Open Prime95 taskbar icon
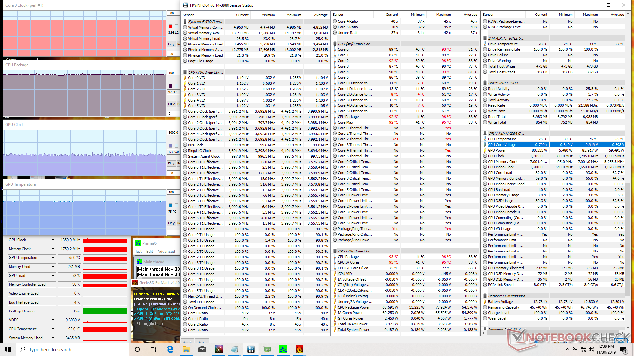Screen dimensions: 634x356 [x=283, y=349]
